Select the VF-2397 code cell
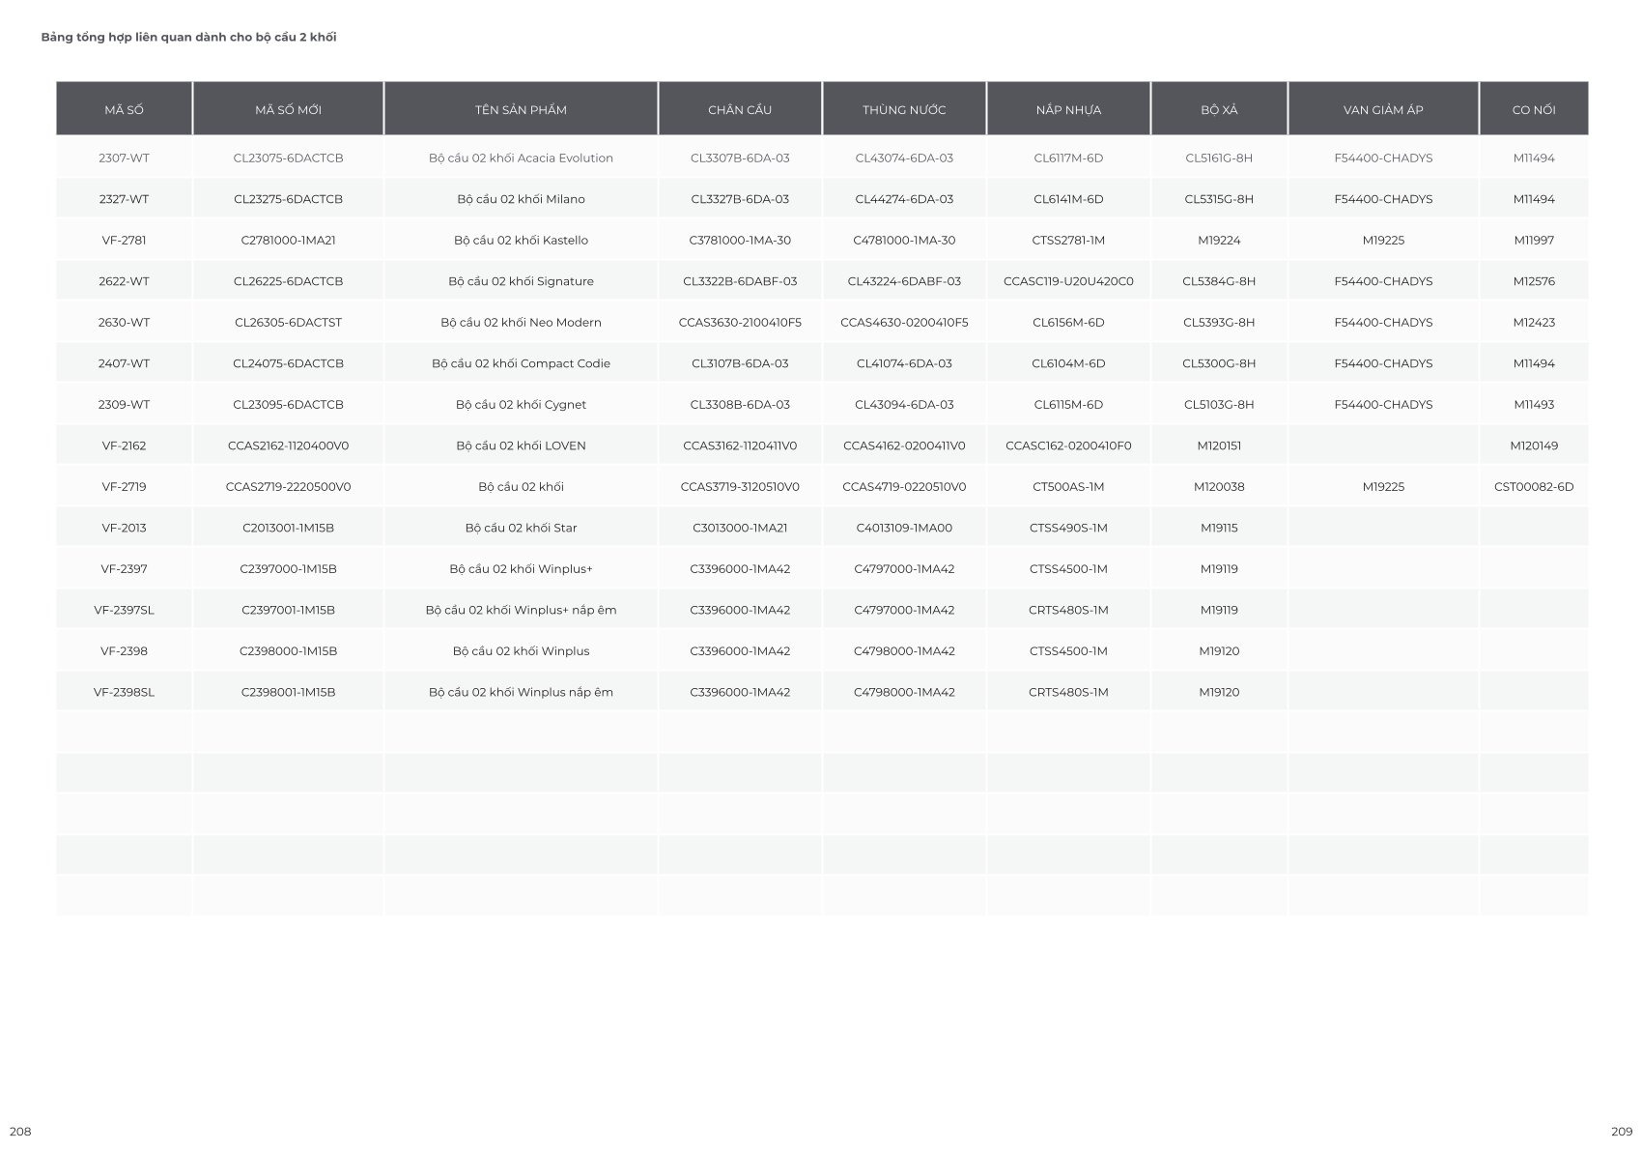Image resolution: width=1642 pixels, height=1150 pixels. tap(124, 568)
